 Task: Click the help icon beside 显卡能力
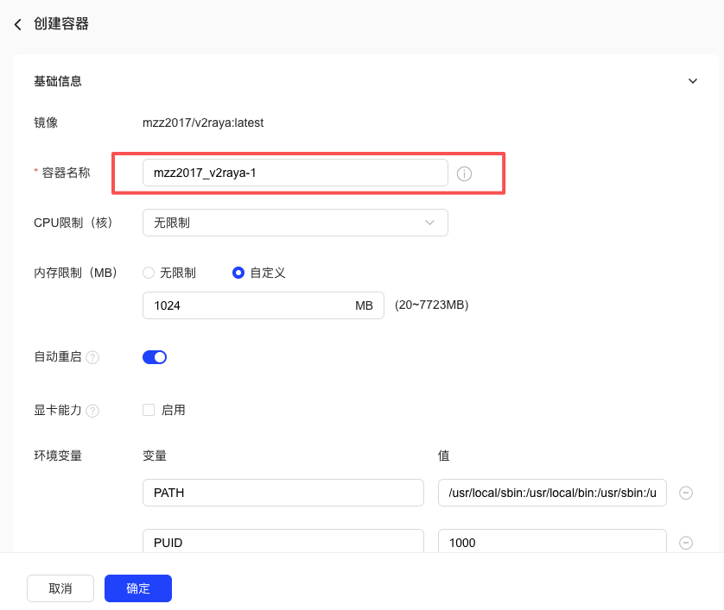click(92, 411)
